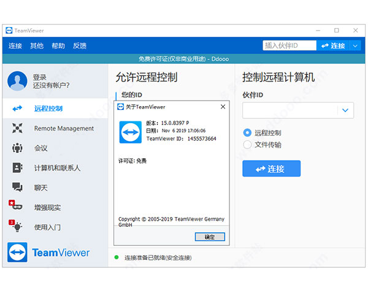Click 连接准备已就绪(安全连接) status text

pyautogui.click(x=158, y=258)
